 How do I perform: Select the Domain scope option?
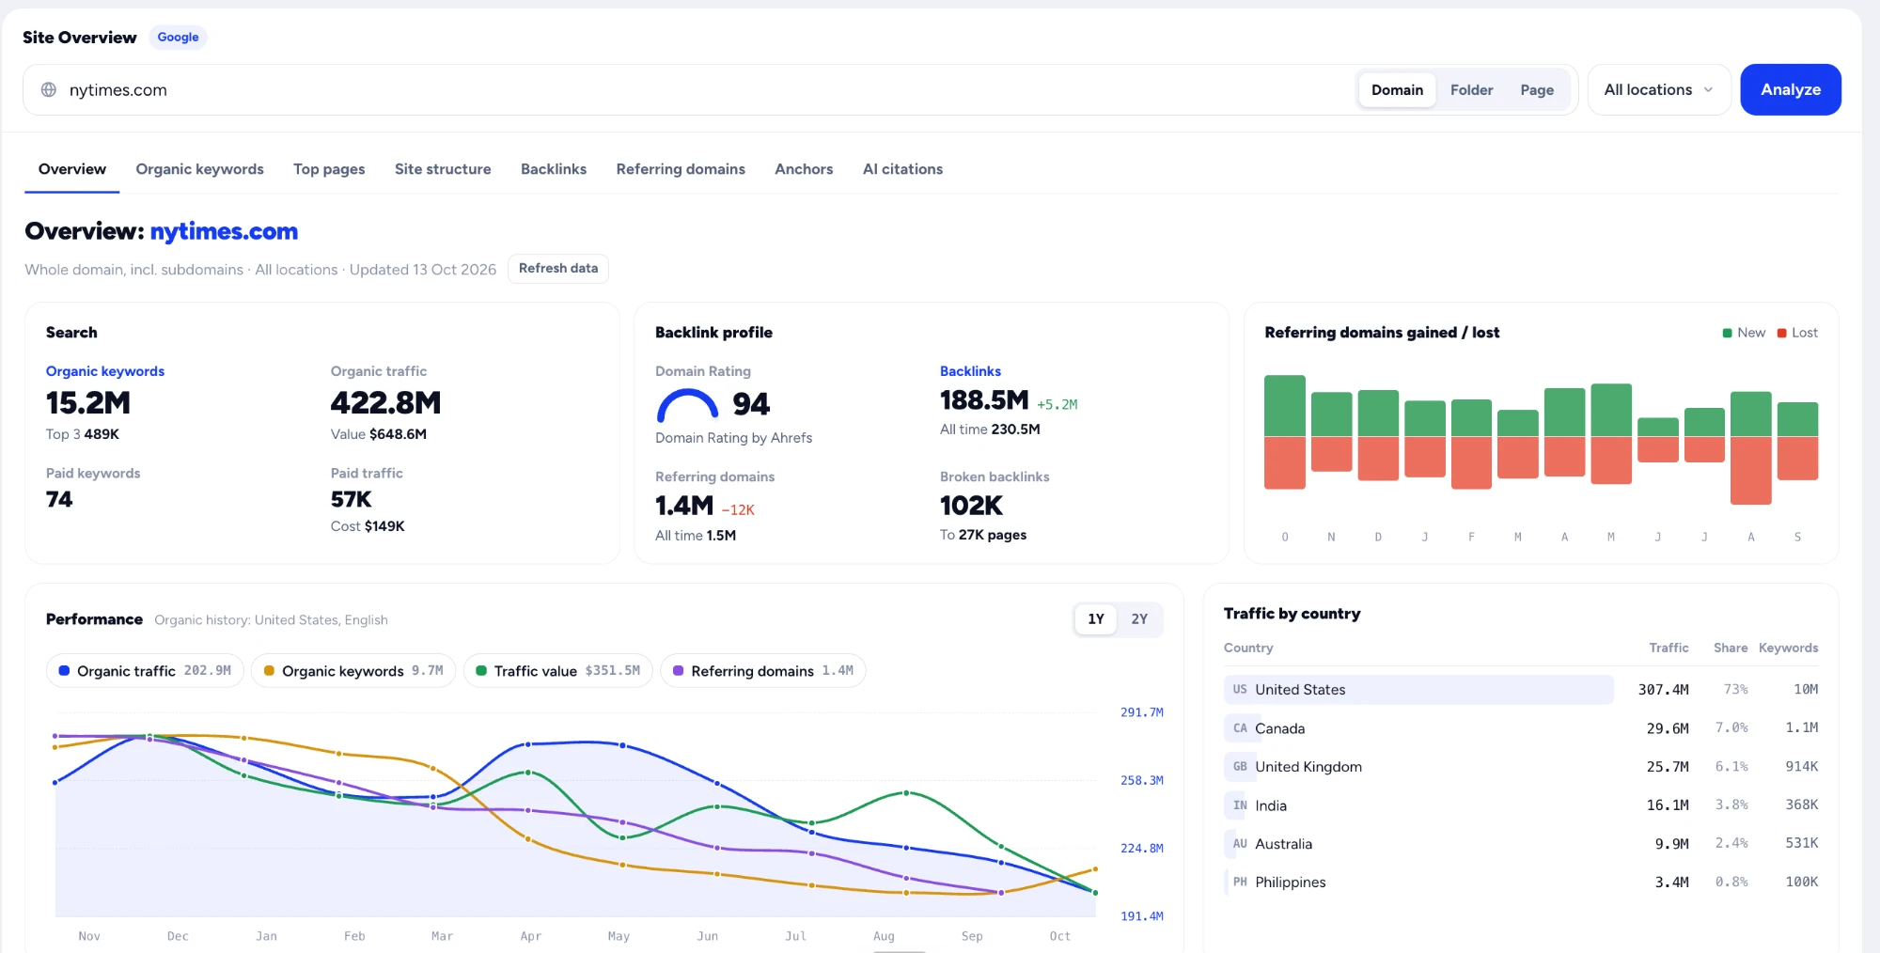1397,90
